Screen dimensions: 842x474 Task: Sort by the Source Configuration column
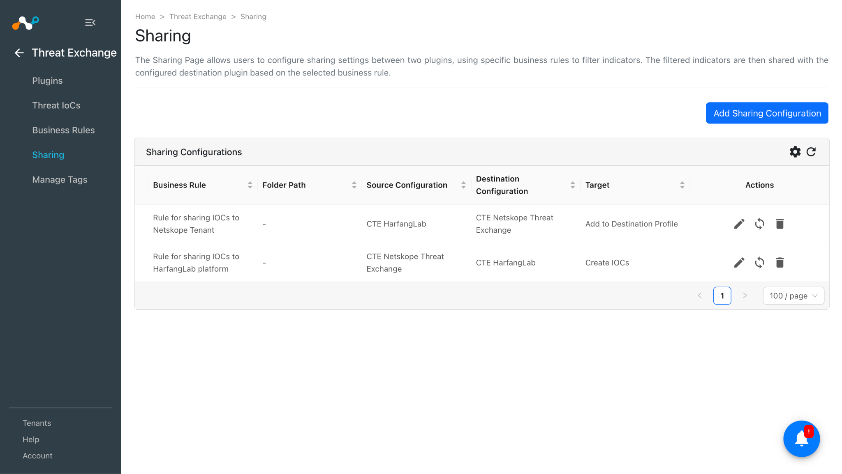click(463, 185)
